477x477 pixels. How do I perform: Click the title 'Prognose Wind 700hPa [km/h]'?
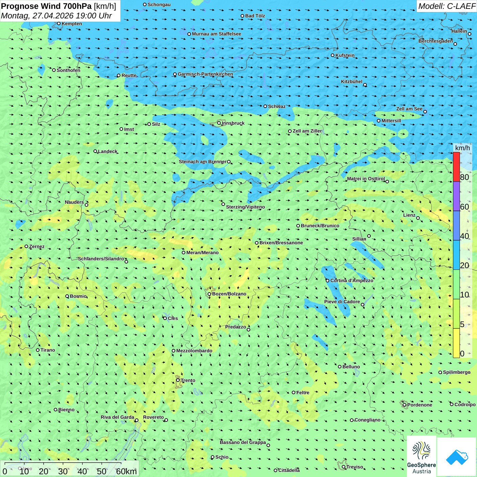59,6
